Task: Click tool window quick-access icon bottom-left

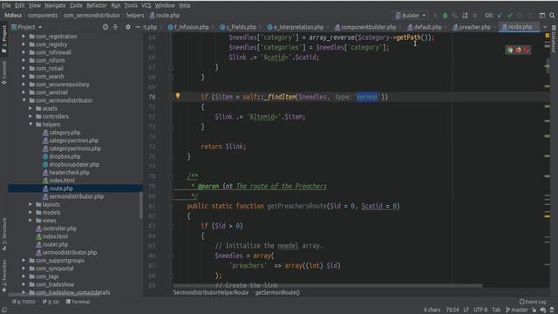Action: tap(4, 310)
